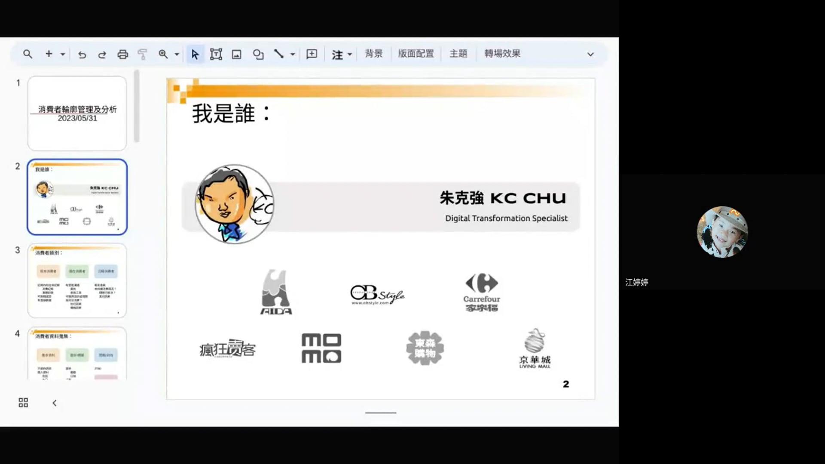Select the shape tool icon
The height and width of the screenshot is (464, 825).
[258, 54]
